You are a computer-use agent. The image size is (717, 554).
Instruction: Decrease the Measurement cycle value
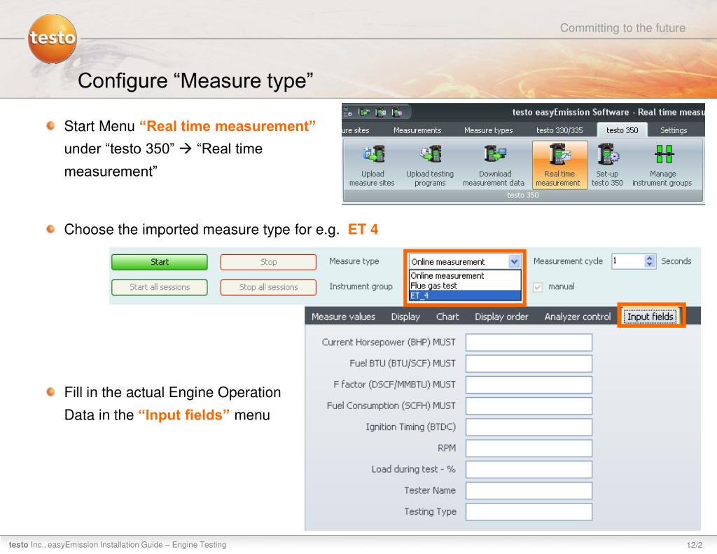pos(650,265)
